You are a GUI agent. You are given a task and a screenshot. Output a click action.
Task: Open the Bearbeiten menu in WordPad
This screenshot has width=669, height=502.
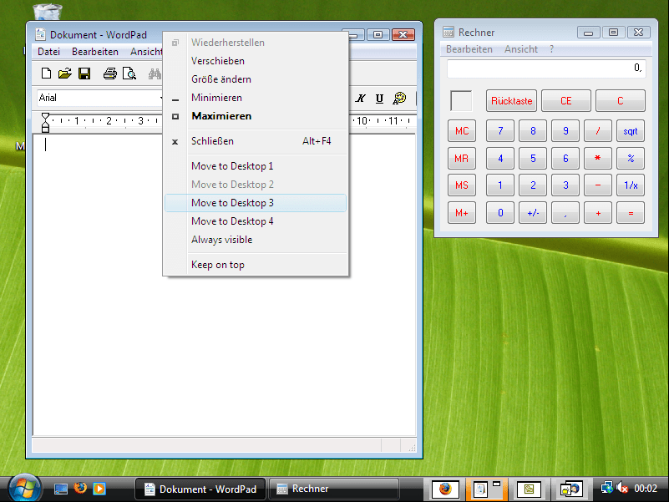click(x=95, y=52)
